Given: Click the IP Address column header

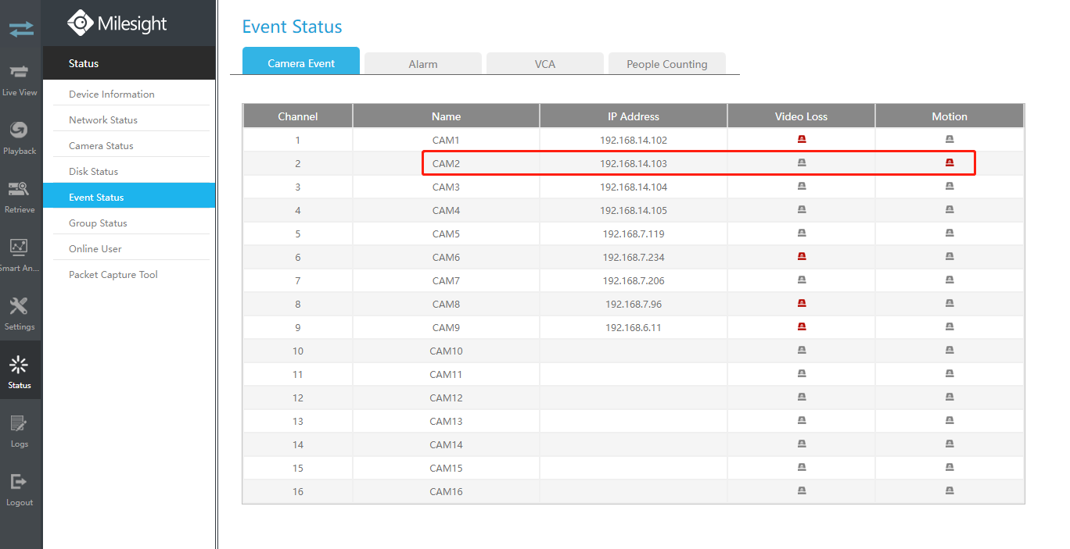Looking at the screenshot, I should coord(634,116).
